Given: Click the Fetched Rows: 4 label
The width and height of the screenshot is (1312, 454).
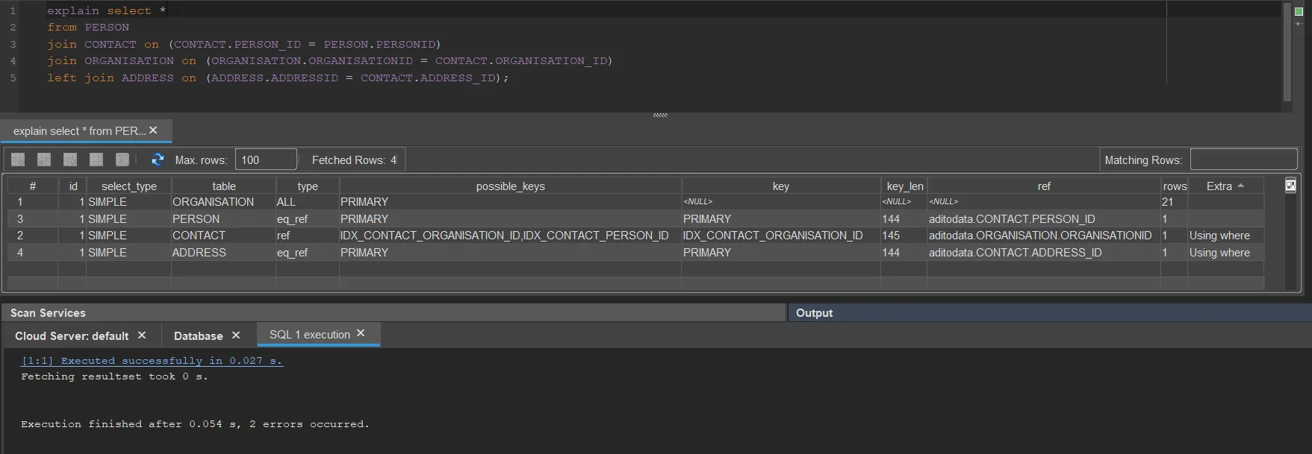Looking at the screenshot, I should click(354, 160).
